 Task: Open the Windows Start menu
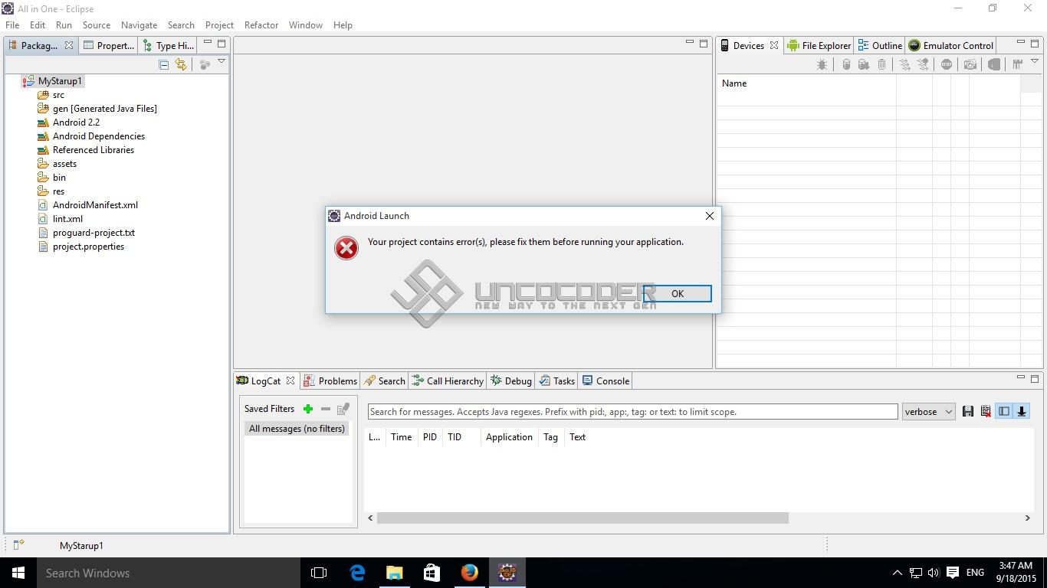tap(18, 573)
